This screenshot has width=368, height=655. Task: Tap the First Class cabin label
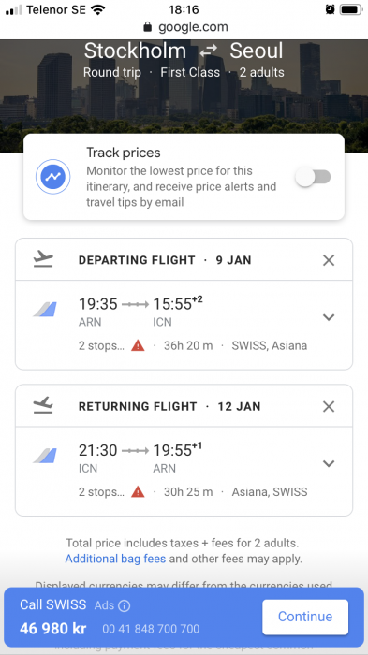click(190, 72)
